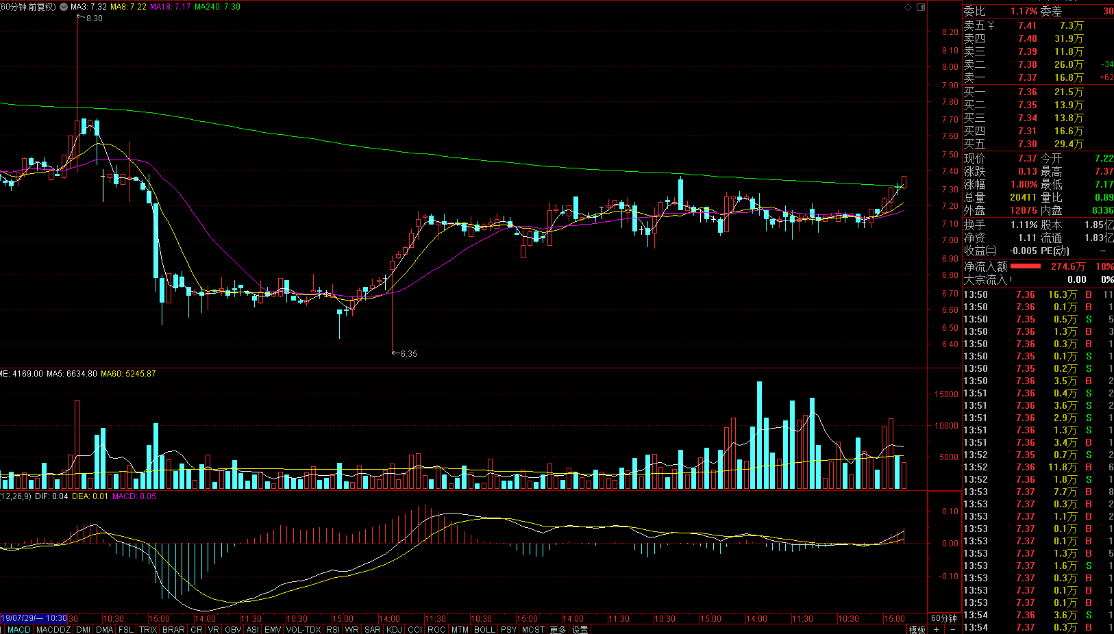This screenshot has width=1114, height=634.
Task: Click the 外盘 12075 value
Action: (x=1023, y=210)
